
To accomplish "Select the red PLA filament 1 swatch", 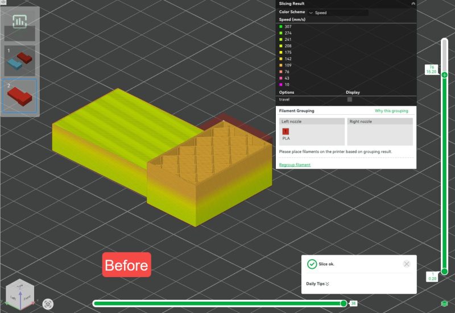I will [286, 131].
